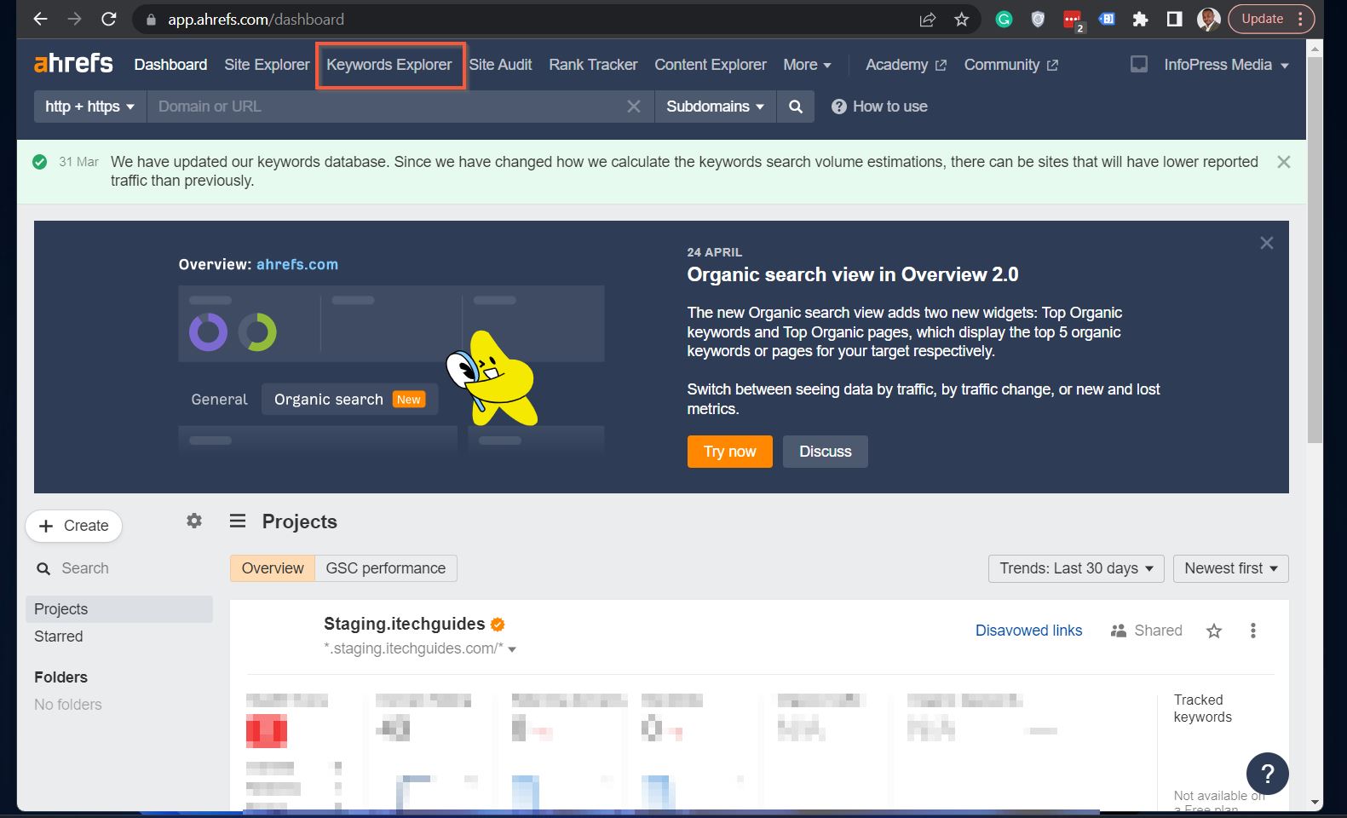
Task: Open Rank Tracker
Action: pyautogui.click(x=593, y=65)
